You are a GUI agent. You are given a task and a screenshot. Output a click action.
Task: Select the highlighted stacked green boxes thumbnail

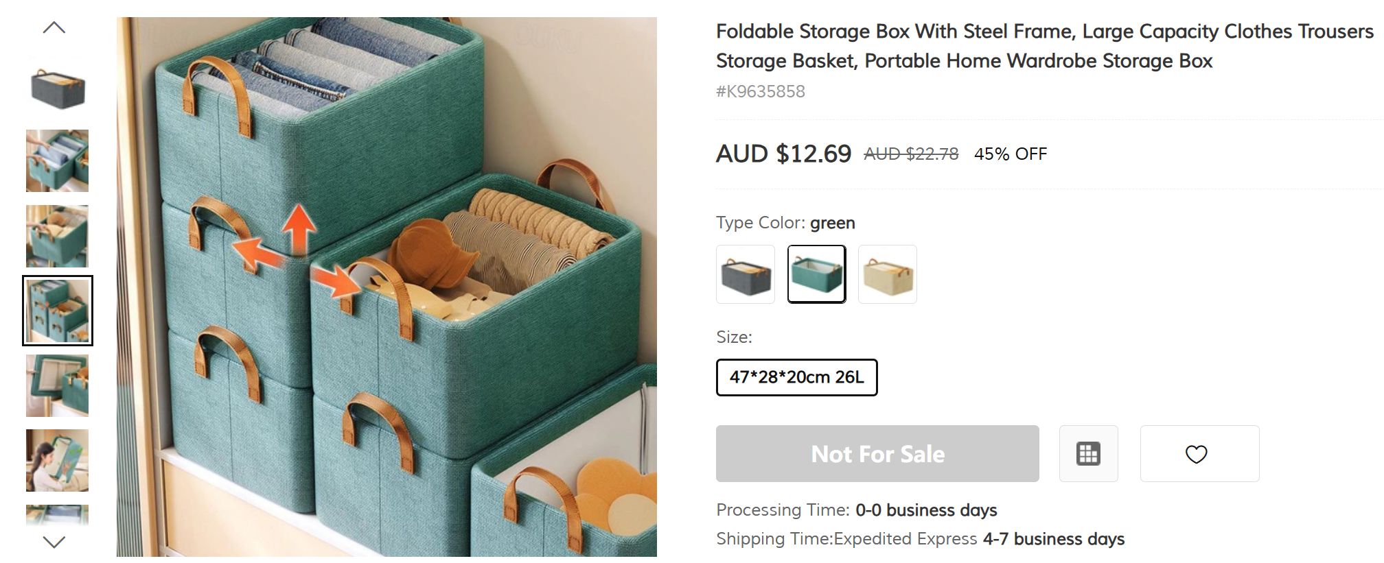click(x=58, y=311)
